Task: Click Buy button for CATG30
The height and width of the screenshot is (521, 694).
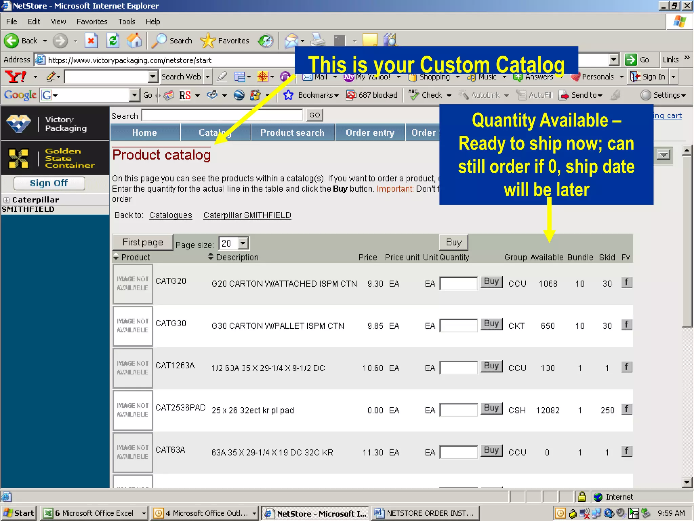Action: click(491, 324)
